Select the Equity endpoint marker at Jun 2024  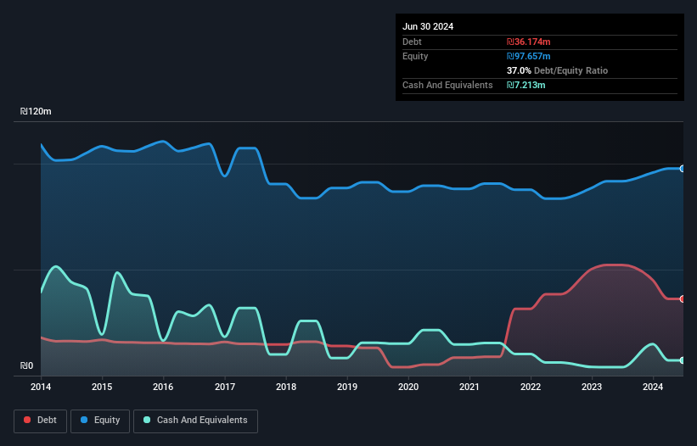click(683, 169)
